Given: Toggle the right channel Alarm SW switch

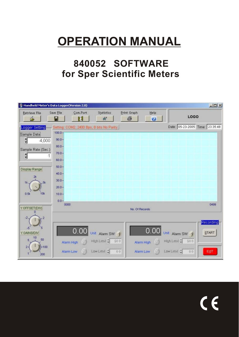Looking at the screenshot, I should (192, 234).
